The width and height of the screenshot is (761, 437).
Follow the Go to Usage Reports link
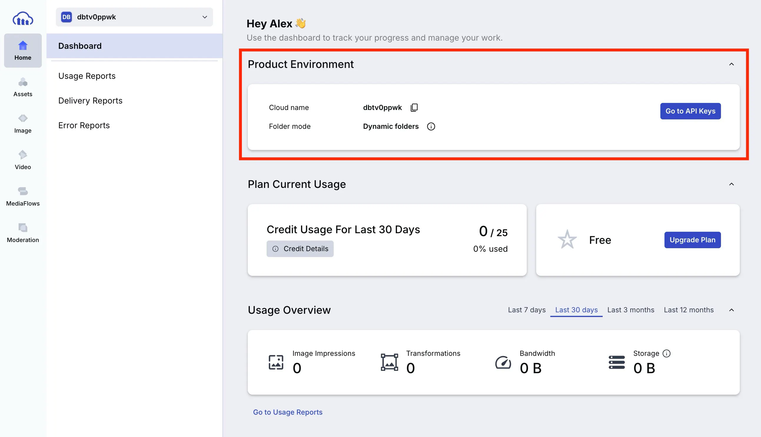coord(288,412)
